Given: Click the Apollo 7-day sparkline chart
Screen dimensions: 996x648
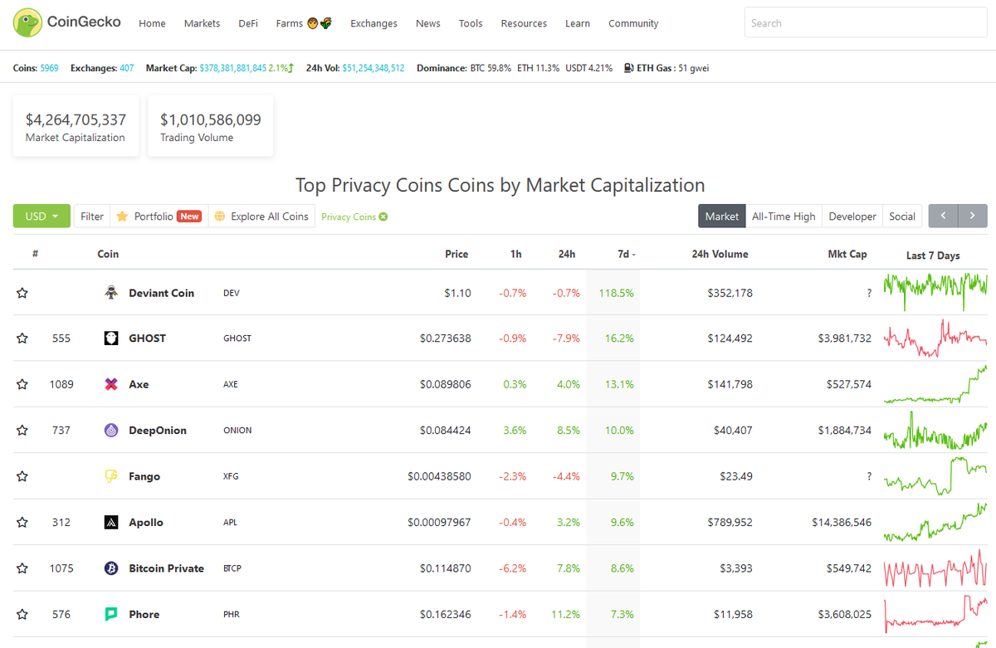Looking at the screenshot, I should [x=935, y=522].
